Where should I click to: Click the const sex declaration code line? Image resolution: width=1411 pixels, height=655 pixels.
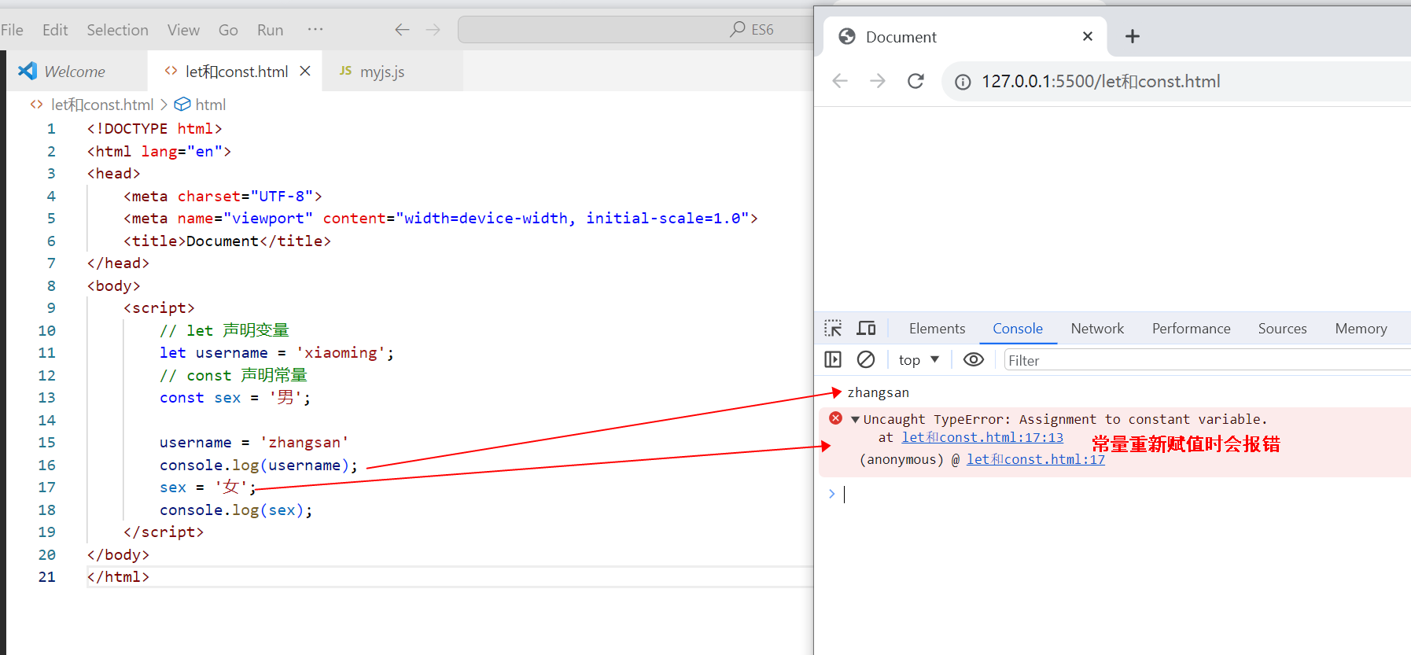tap(235, 398)
